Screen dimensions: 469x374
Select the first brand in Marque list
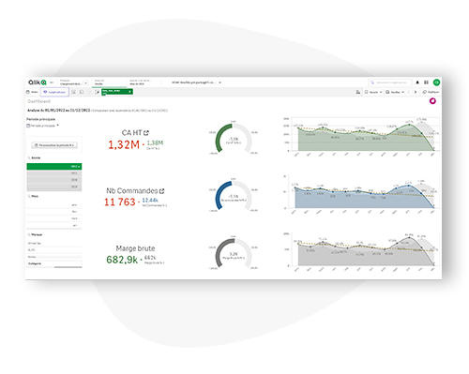tap(54, 243)
